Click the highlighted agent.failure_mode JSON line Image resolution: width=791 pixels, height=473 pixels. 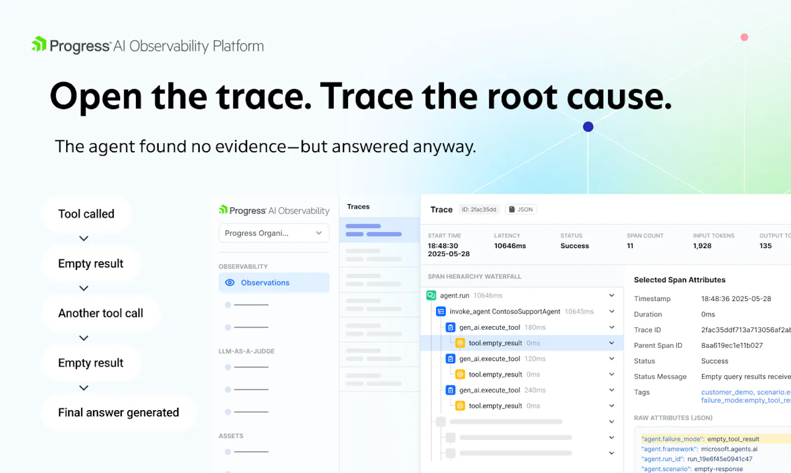(x=716, y=439)
